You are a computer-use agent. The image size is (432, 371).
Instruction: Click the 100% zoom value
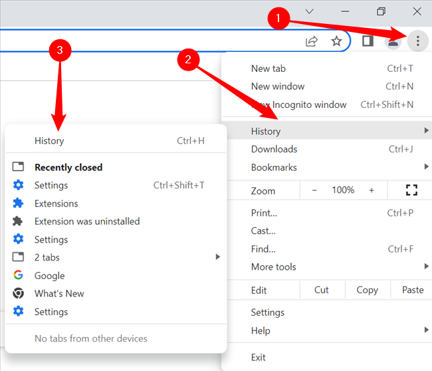pyautogui.click(x=343, y=190)
